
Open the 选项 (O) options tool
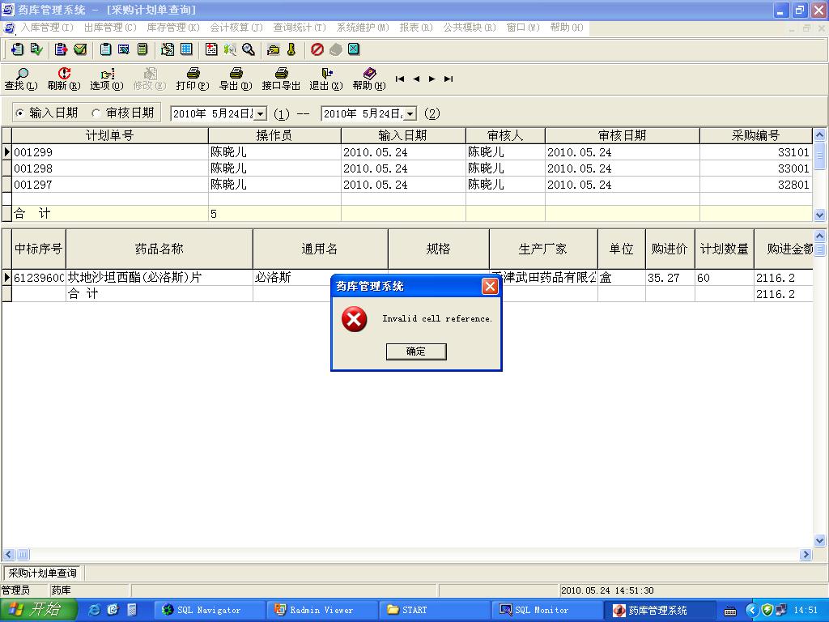(107, 79)
